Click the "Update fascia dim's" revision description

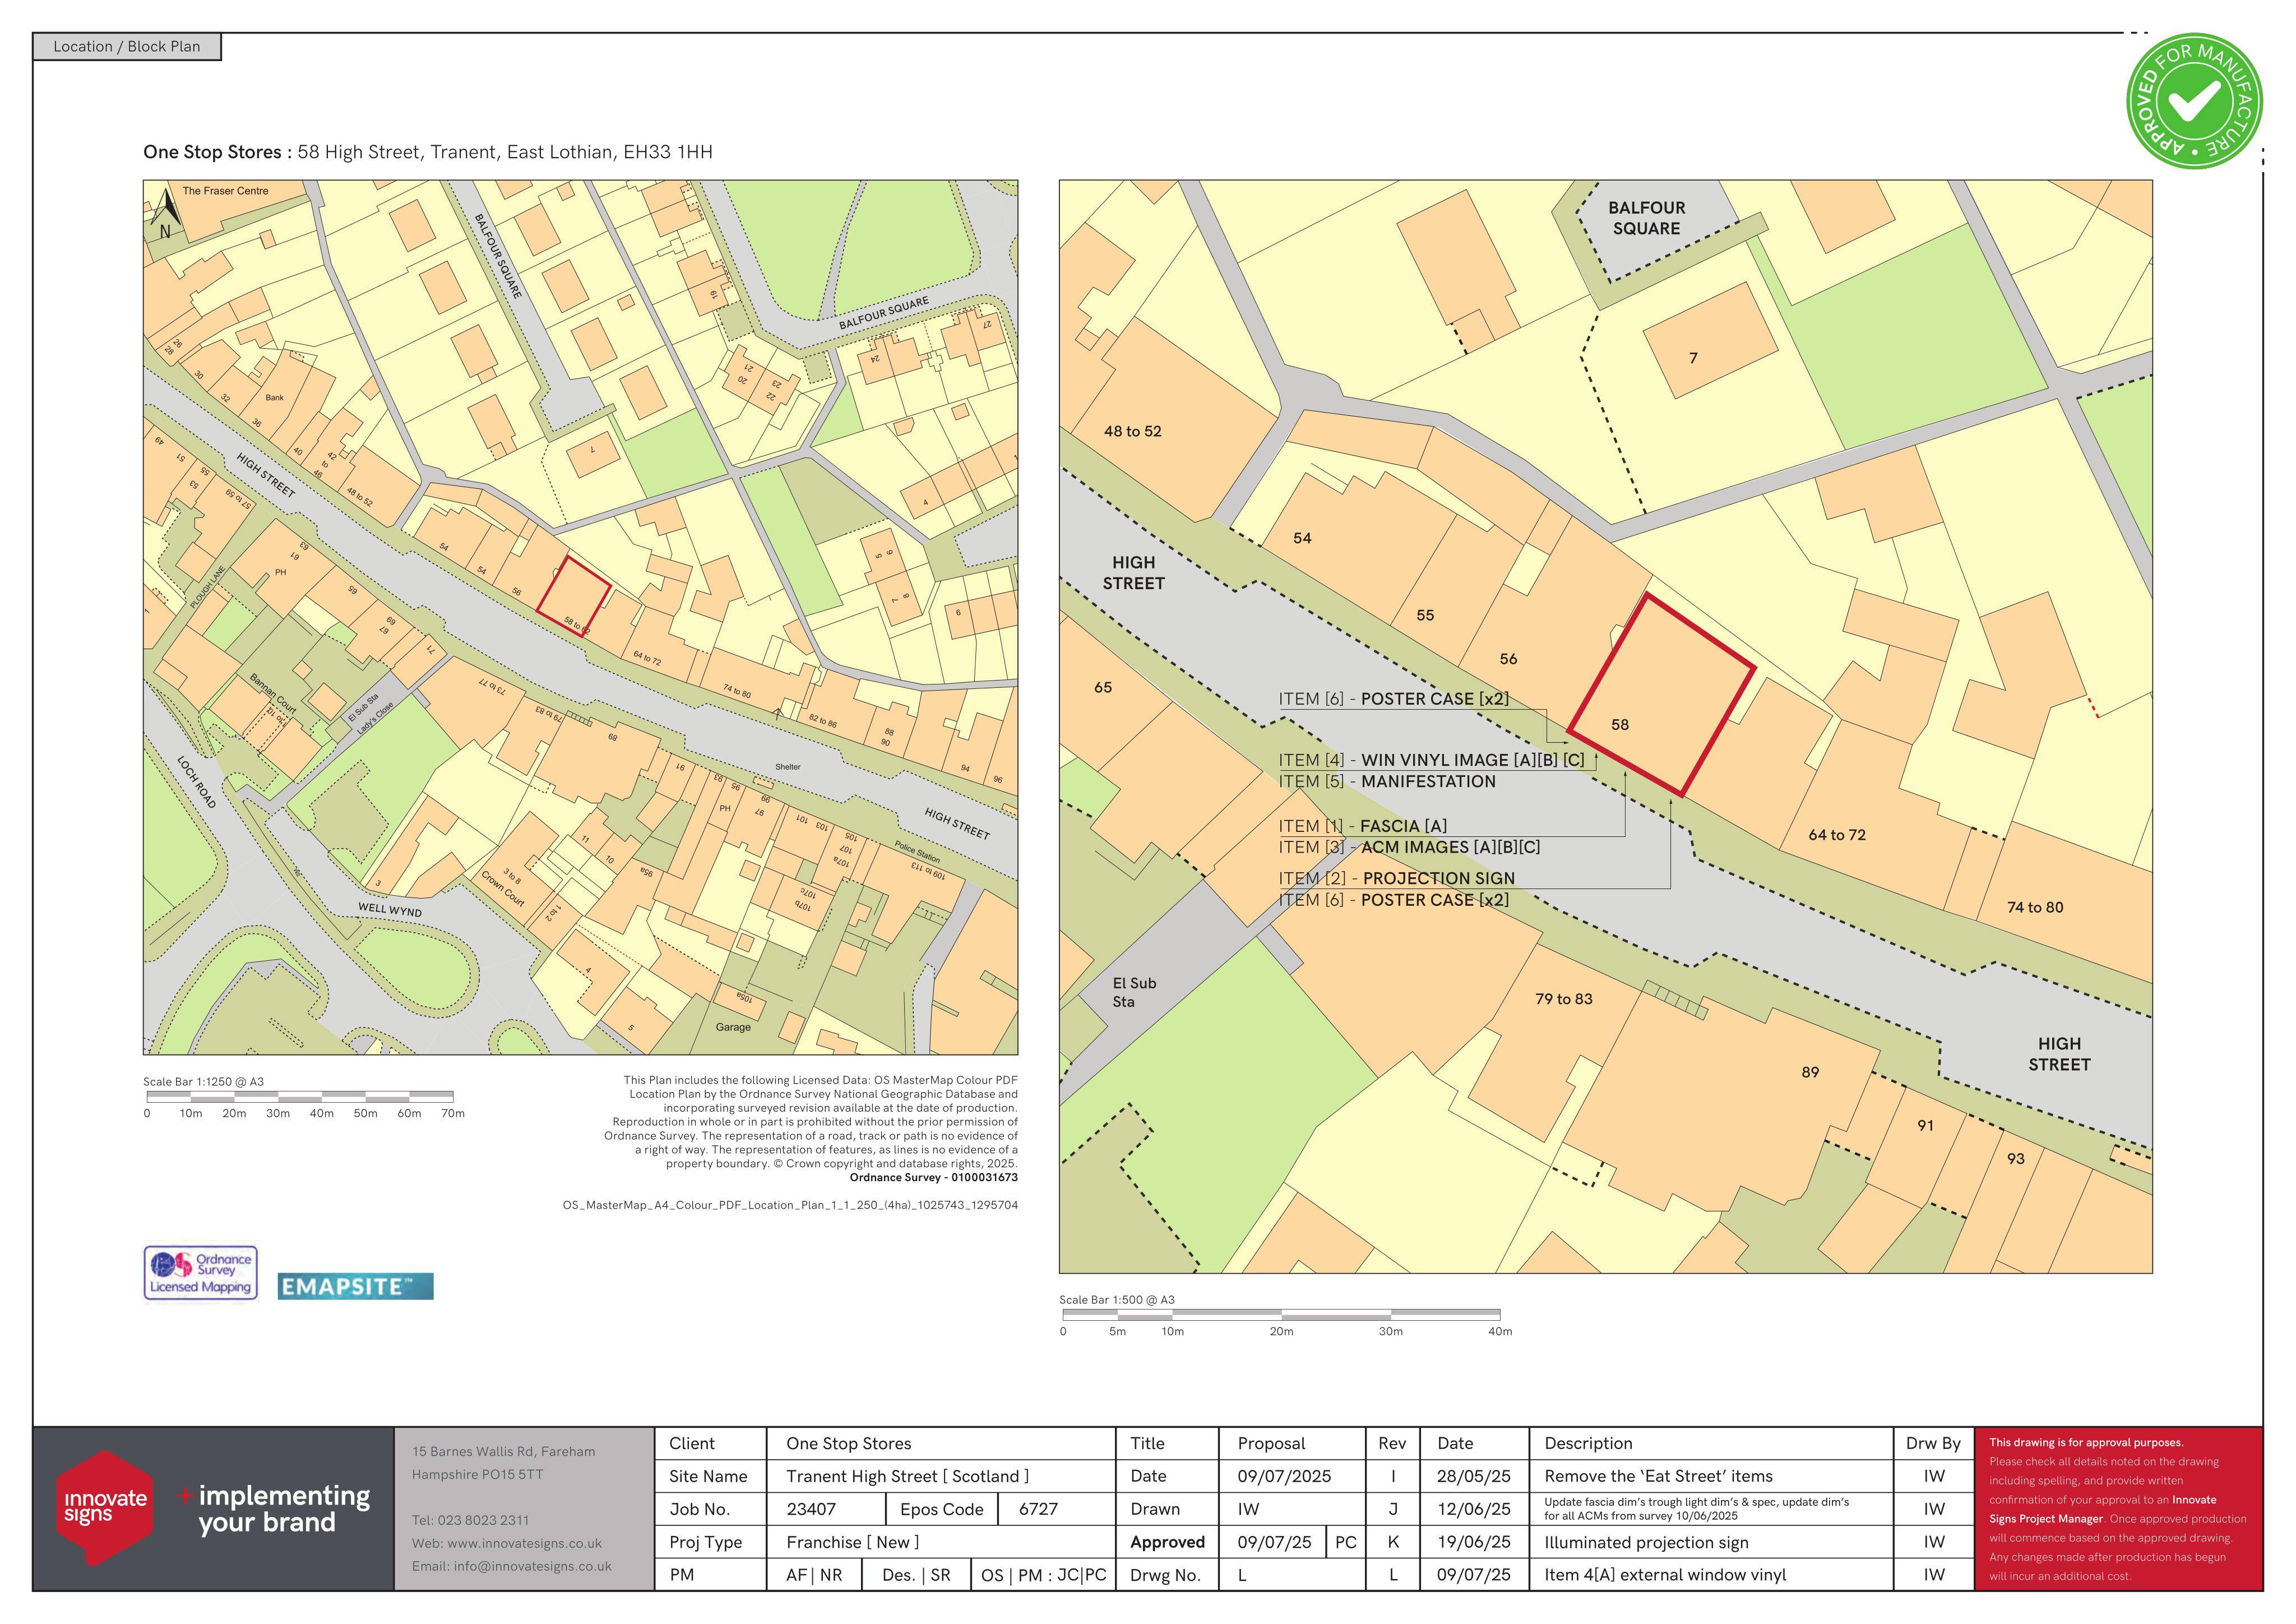pos(1696,1509)
